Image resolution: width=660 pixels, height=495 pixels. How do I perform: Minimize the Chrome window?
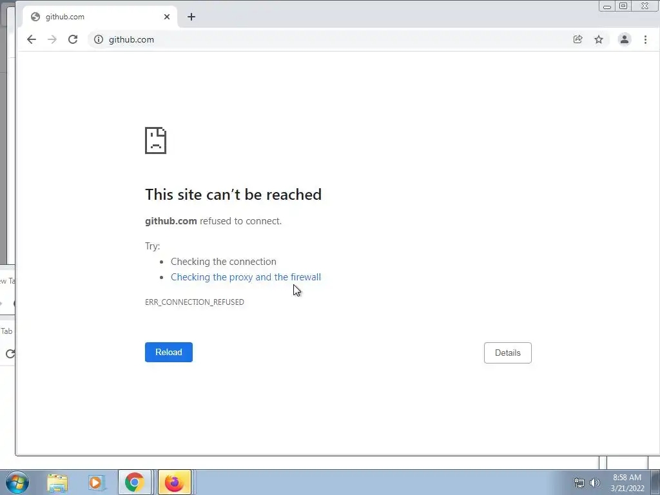[607, 6]
